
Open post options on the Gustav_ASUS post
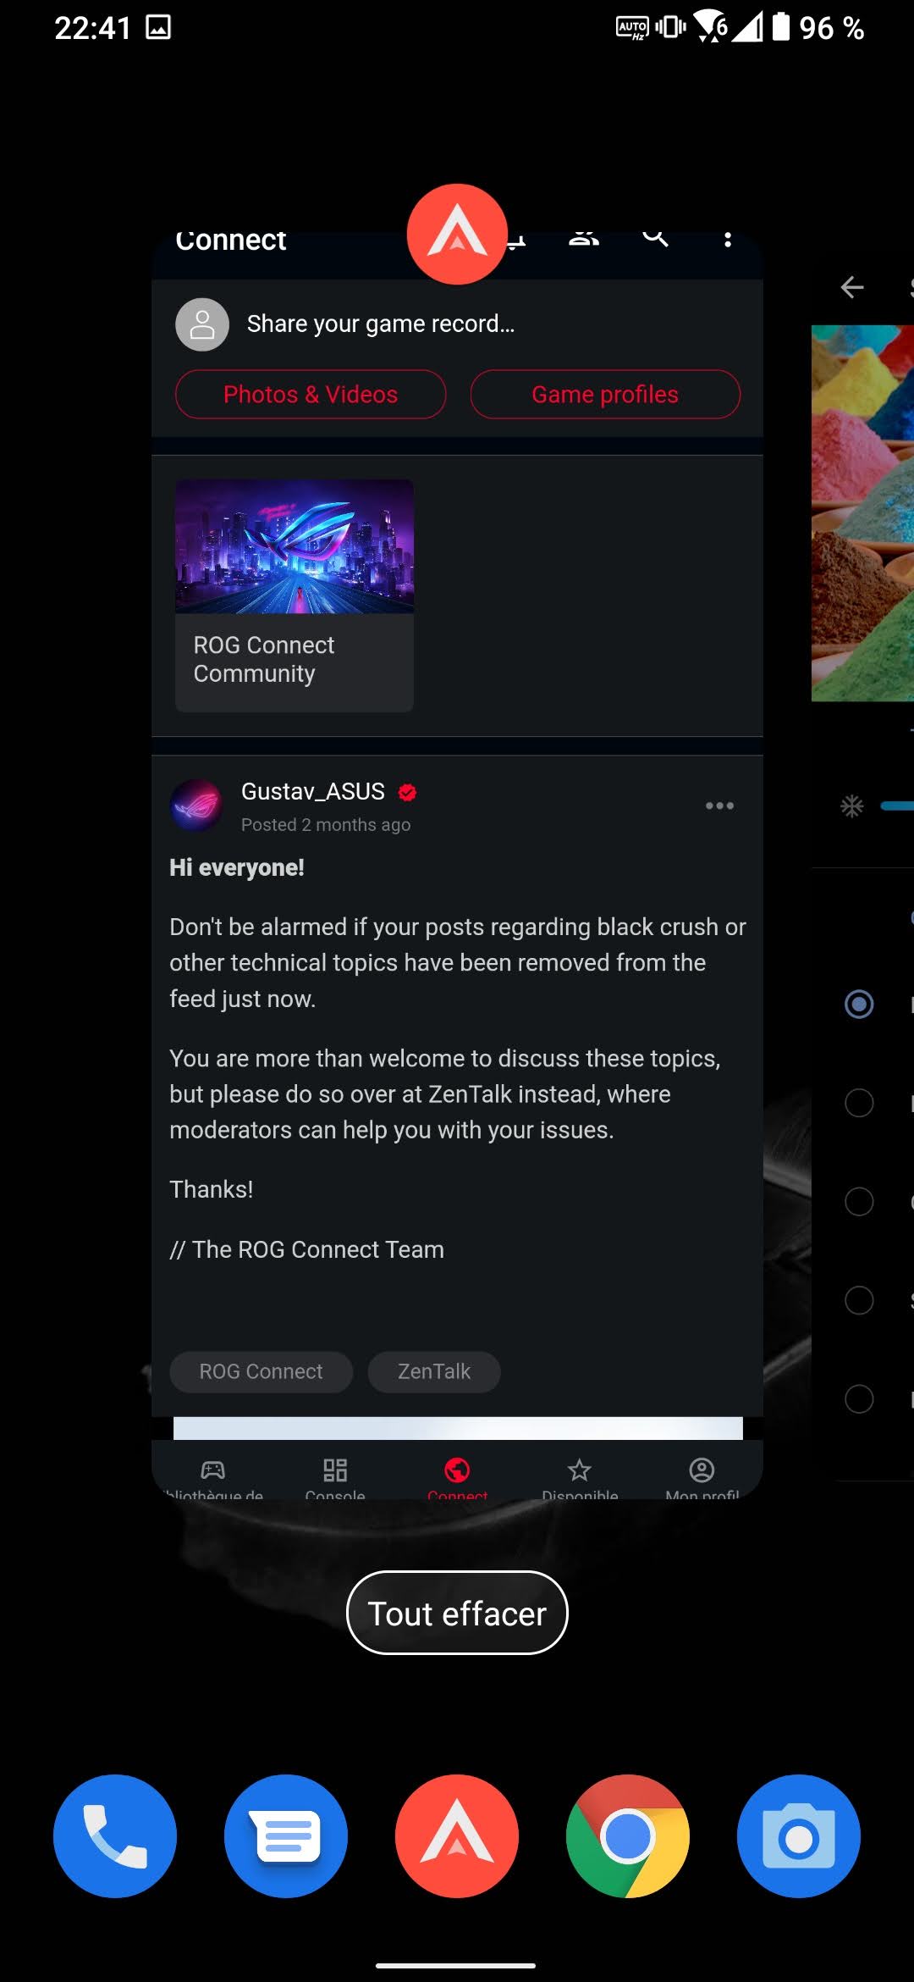pos(719,806)
